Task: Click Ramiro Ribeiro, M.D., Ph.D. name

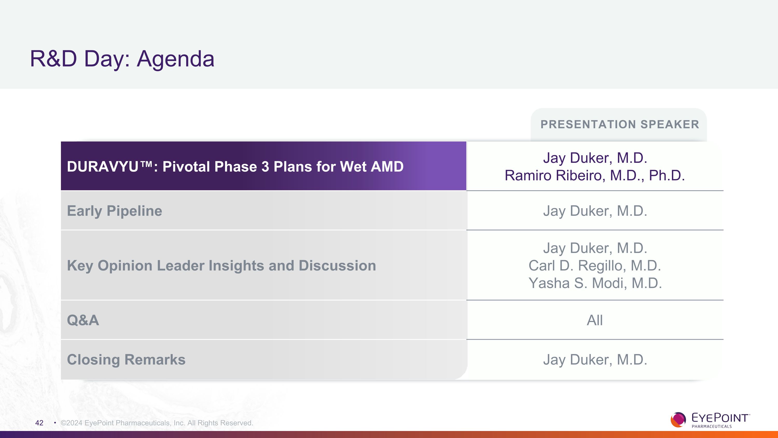Action: [595, 175]
